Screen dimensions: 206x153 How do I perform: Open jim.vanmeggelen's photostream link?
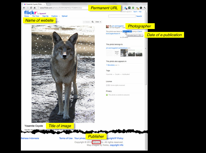point(117,48)
